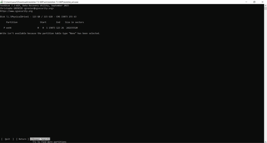
Task: Click the 'Partition' column header
Action: (x=12, y=22)
